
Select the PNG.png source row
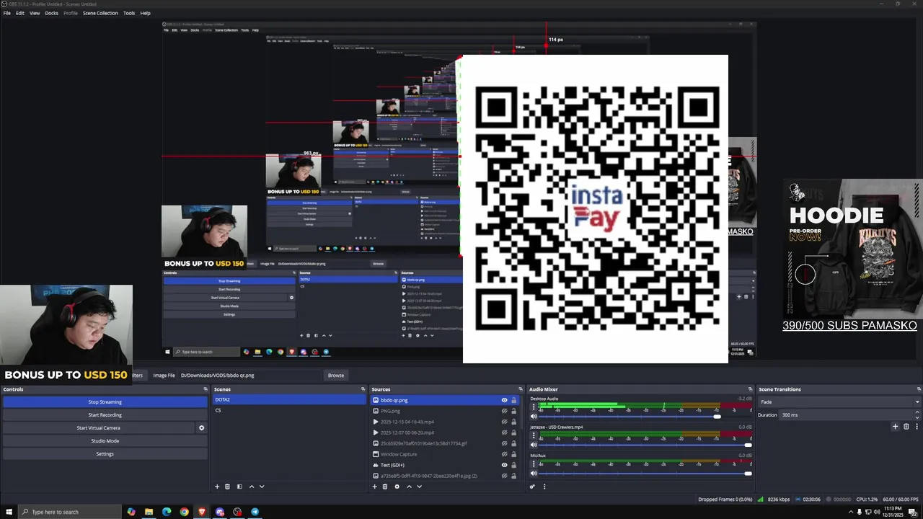(446, 411)
